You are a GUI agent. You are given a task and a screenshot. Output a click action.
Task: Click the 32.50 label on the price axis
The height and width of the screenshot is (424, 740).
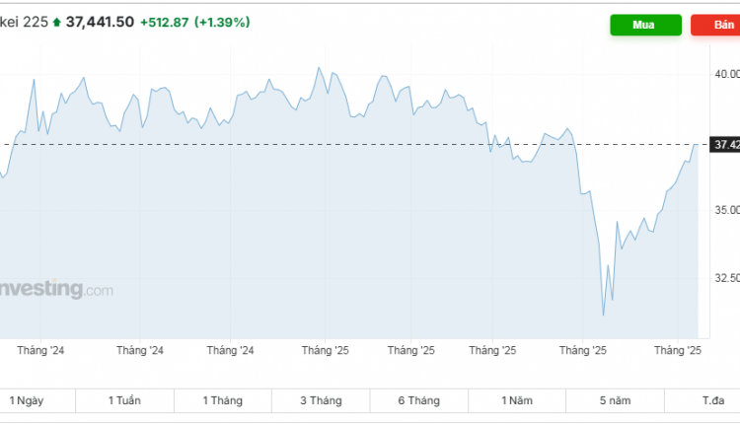pyautogui.click(x=726, y=278)
